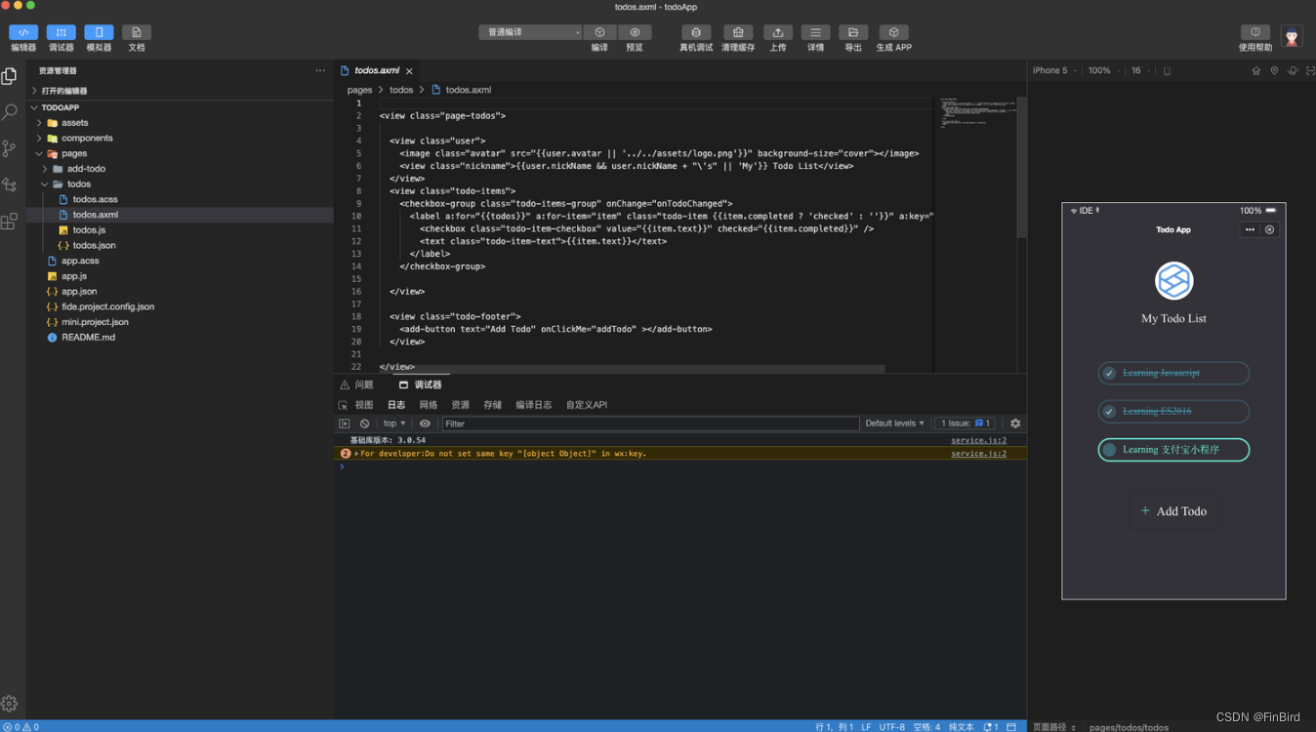Click the user avatar in top right

point(1292,37)
